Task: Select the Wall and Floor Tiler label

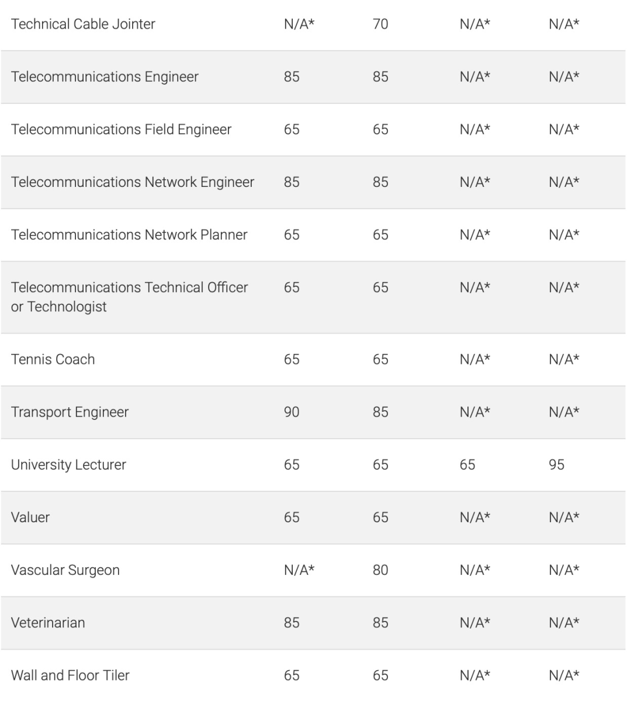Action: pyautogui.click(x=70, y=675)
